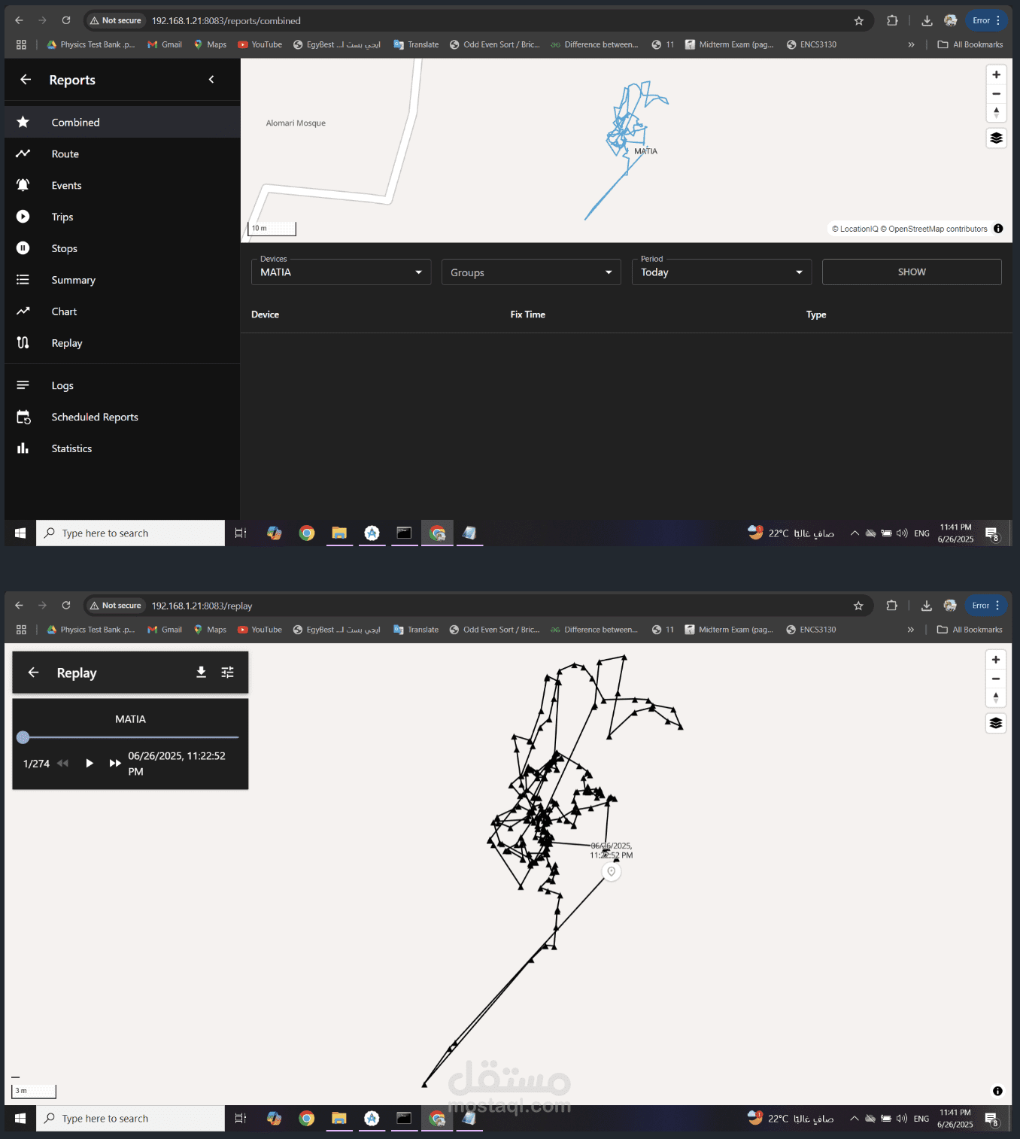Image resolution: width=1020 pixels, height=1139 pixels.
Task: Click the upper taskbar search box
Action: click(130, 533)
